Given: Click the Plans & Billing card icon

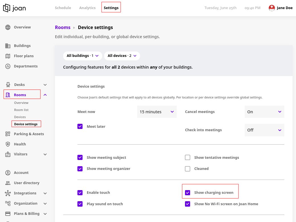Looking at the screenshot, I should click(8, 214).
